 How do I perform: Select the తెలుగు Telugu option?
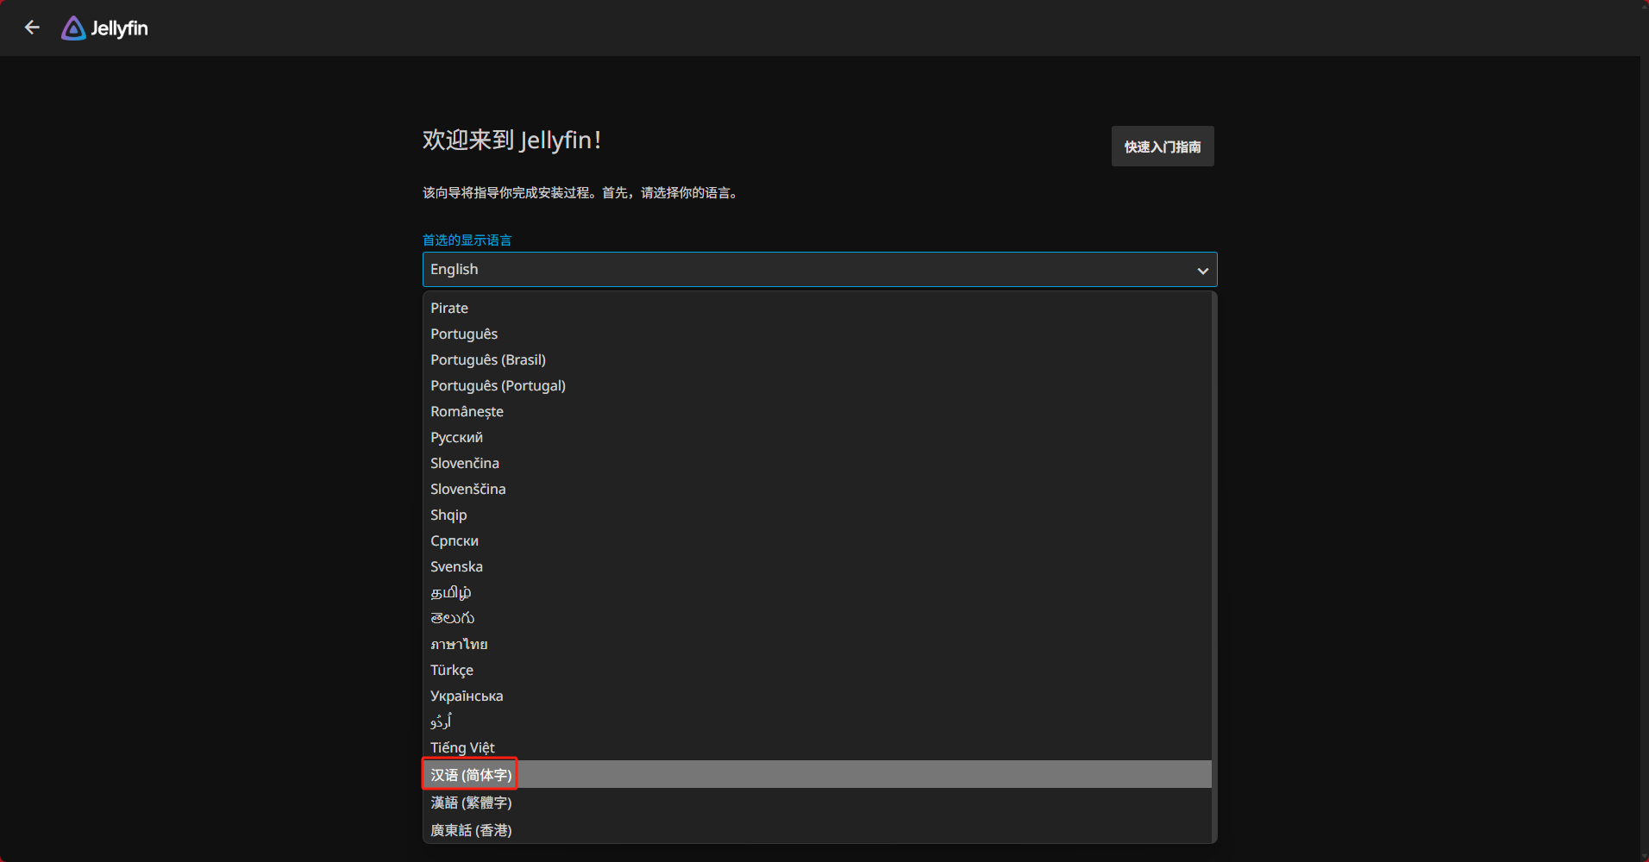click(x=817, y=618)
